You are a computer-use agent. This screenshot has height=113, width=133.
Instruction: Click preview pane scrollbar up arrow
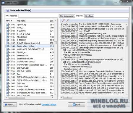pos(126,24)
